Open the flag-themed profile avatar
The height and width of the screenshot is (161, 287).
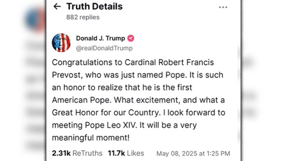point(61,43)
